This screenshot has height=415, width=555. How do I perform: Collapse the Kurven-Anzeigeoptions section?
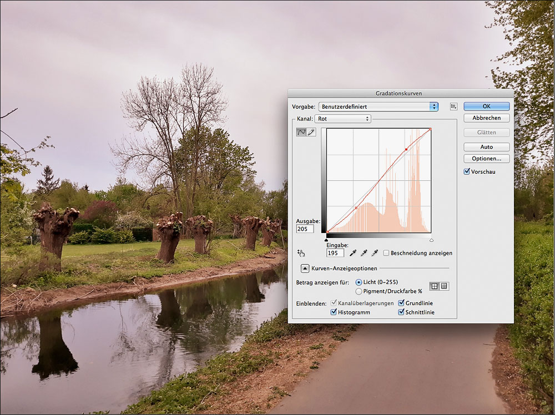pos(305,269)
